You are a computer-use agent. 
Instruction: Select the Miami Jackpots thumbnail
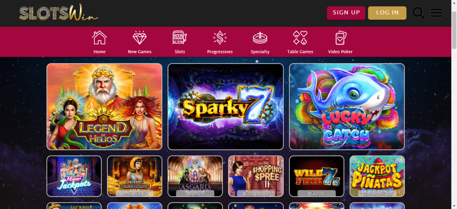74,176
